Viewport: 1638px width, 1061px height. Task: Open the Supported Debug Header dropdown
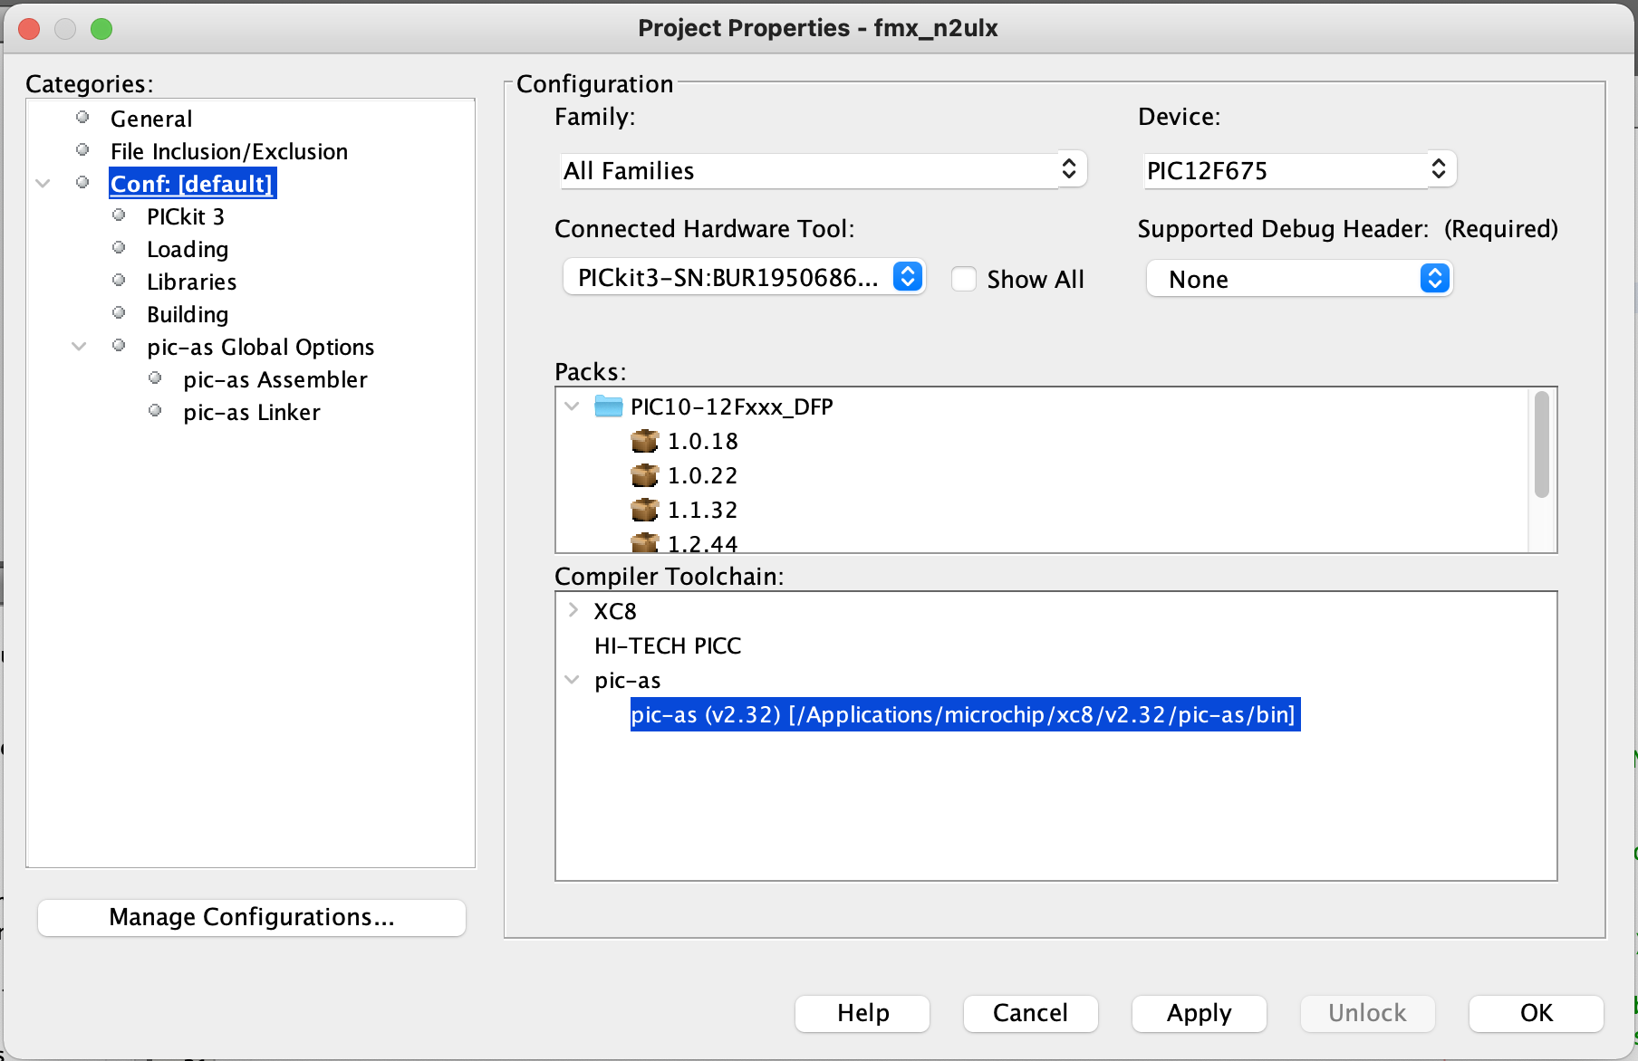pyautogui.click(x=1299, y=279)
